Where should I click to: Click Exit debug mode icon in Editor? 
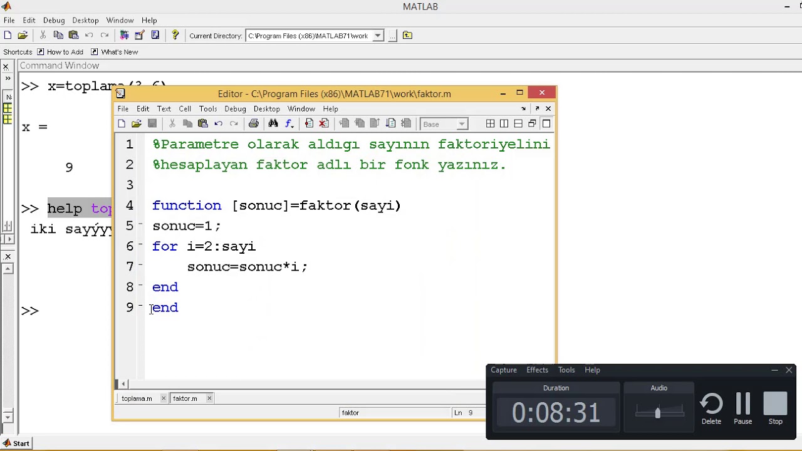click(x=406, y=124)
